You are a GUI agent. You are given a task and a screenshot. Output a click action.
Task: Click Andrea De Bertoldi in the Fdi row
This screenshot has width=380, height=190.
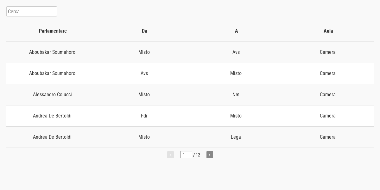(52, 116)
